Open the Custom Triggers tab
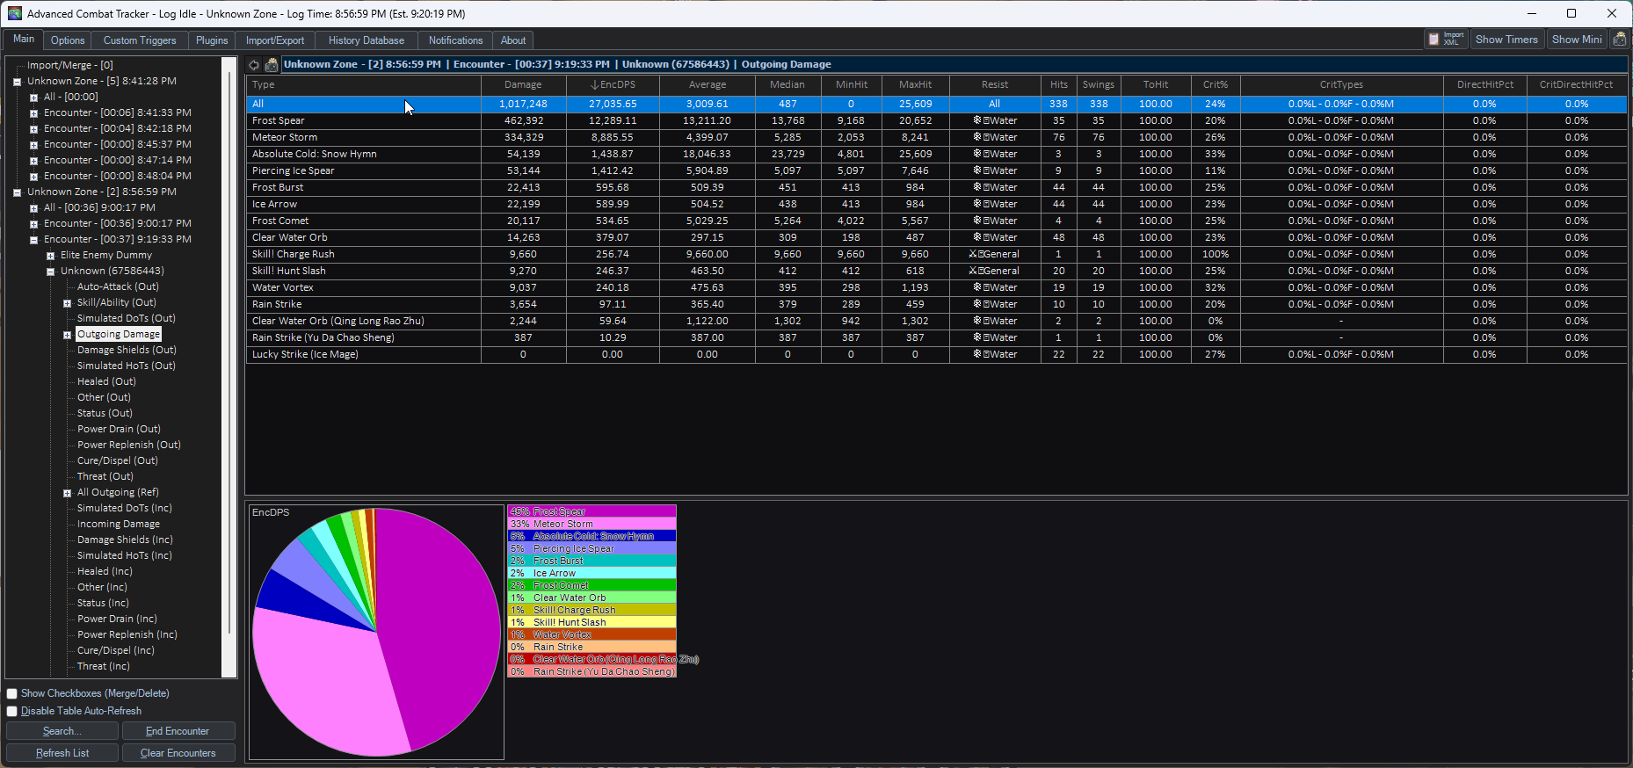This screenshot has width=1633, height=768. [139, 40]
